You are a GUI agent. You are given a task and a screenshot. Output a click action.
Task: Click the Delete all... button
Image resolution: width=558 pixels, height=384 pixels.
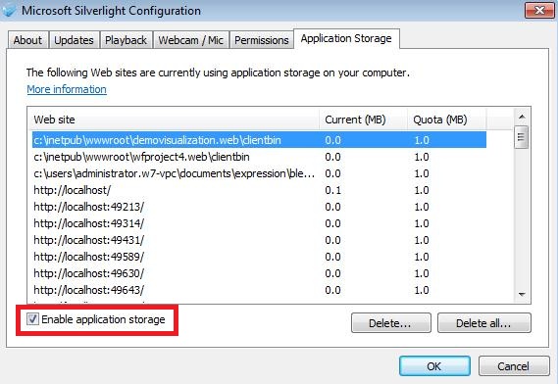484,323
